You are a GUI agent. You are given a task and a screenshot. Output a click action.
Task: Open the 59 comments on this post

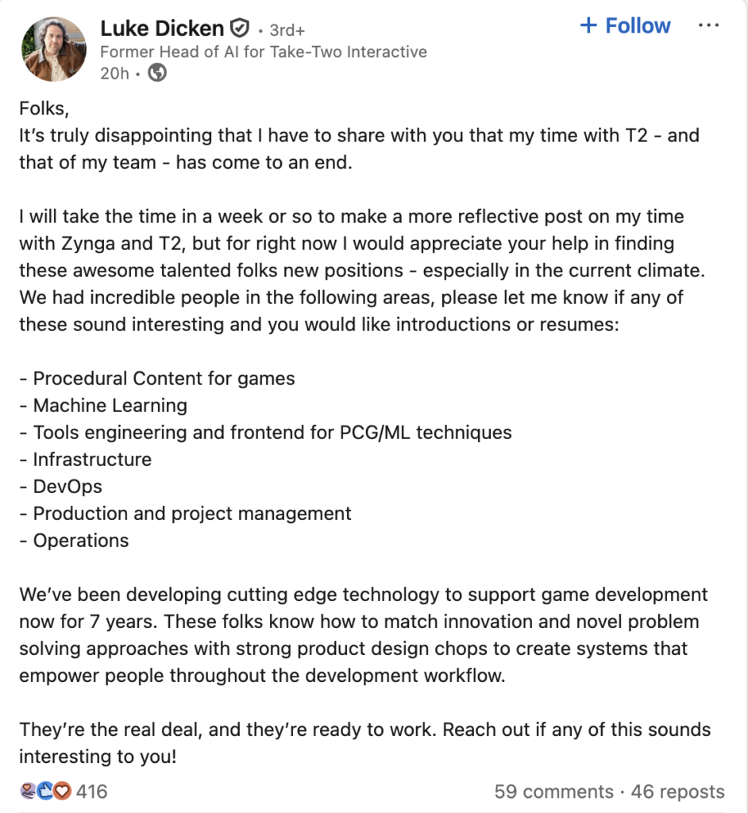555,791
